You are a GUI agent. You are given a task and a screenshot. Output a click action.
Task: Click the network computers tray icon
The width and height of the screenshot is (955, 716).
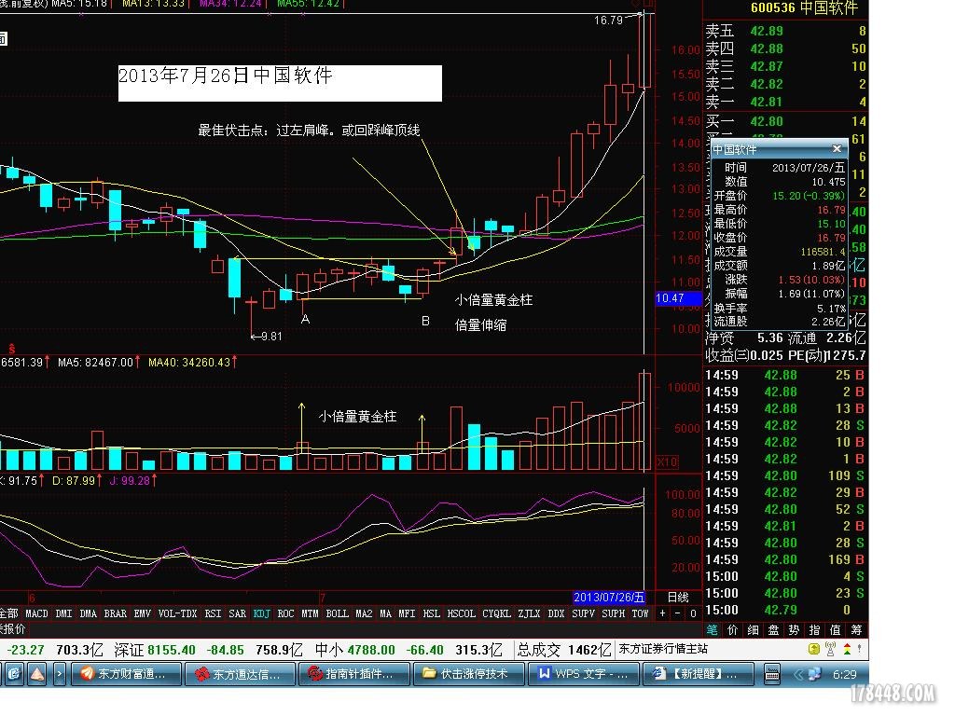(x=813, y=672)
